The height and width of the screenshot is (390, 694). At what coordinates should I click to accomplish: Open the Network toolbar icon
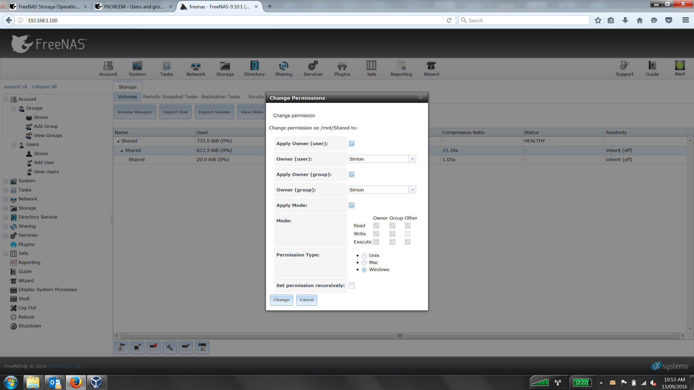pyautogui.click(x=196, y=69)
